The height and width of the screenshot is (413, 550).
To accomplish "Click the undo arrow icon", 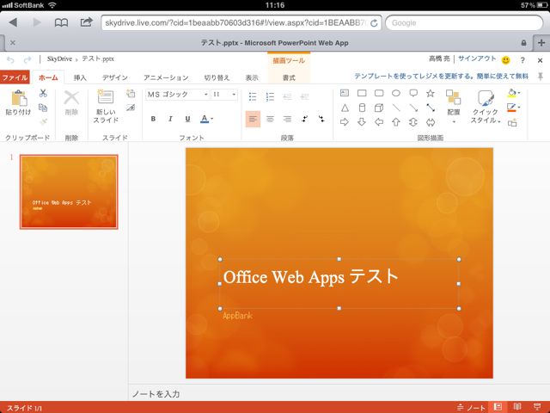I will coord(10,59).
